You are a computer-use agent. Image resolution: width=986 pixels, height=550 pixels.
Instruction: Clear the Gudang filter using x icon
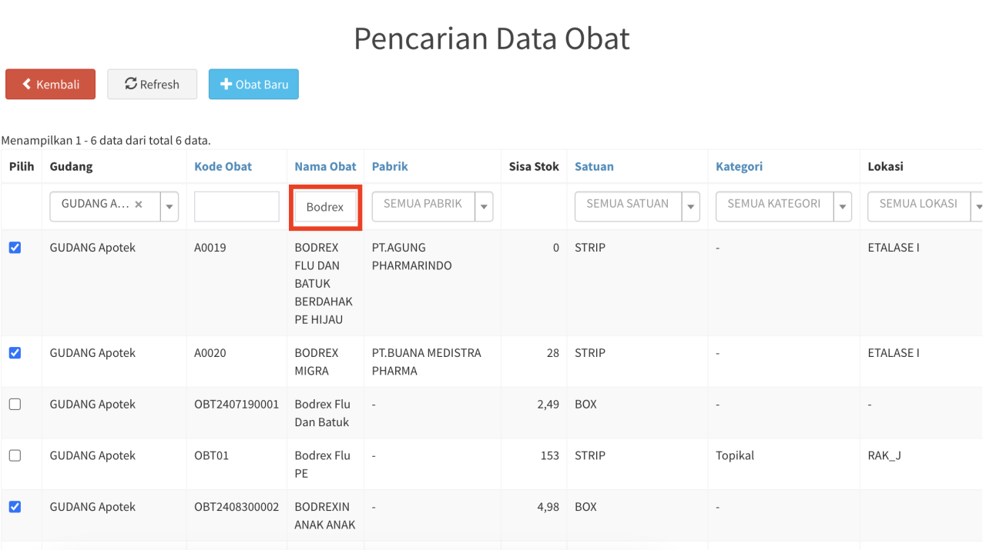point(139,205)
